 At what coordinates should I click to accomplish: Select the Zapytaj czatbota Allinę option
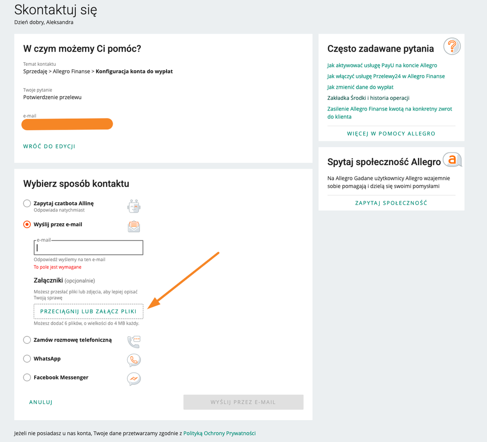[27, 203]
